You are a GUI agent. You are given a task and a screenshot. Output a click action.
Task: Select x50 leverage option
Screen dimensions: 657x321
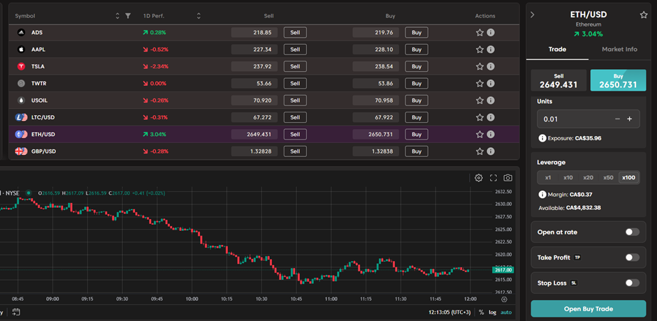608,177
